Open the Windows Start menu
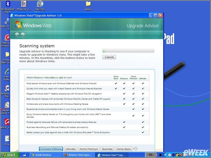 [10, 155]
